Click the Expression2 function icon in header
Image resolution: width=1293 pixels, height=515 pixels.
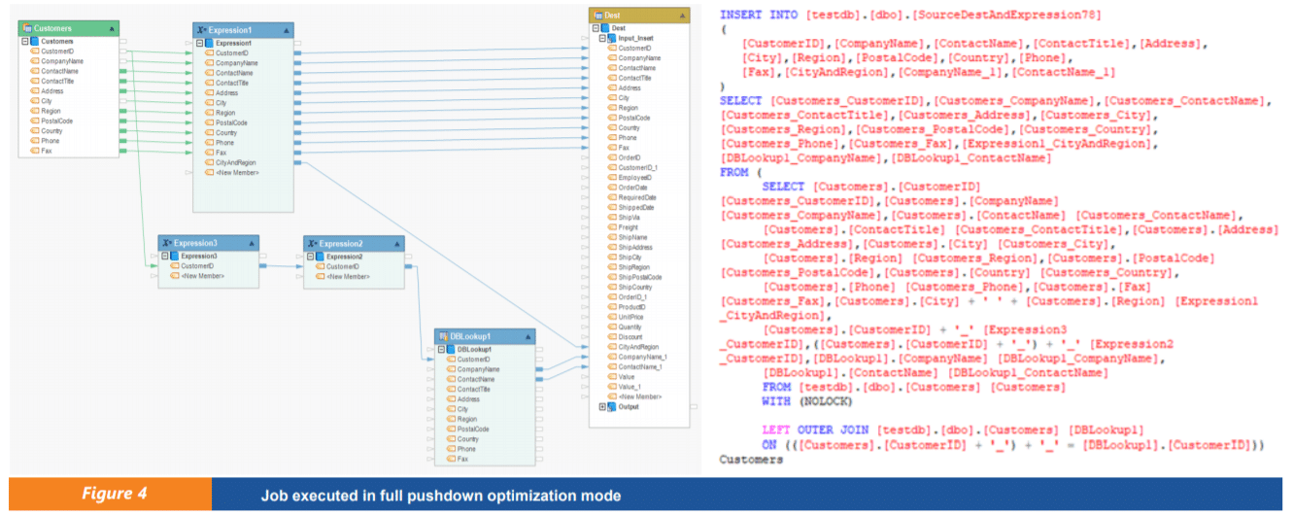coord(312,243)
